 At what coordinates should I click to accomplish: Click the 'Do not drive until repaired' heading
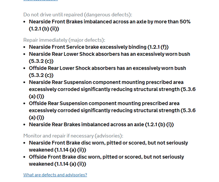click(x=78, y=15)
